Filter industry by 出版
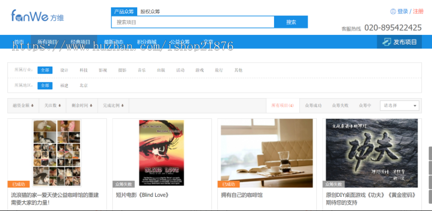This screenshot has height=211, width=432. (x=161, y=70)
